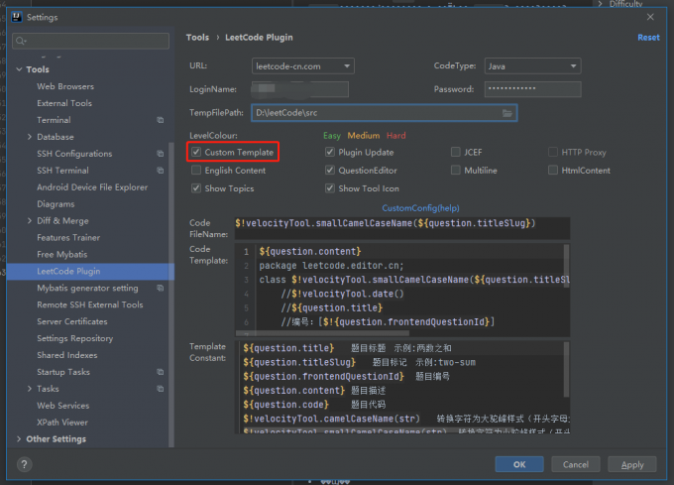Click the settings tree vertical scrollbar
Image resolution: width=674 pixels, height=485 pixels.
[x=171, y=295]
